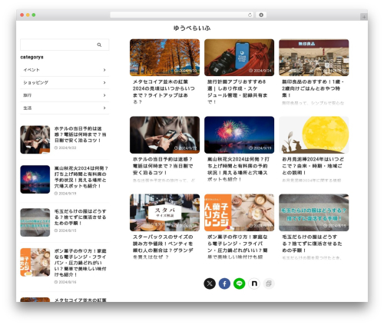Reload page using browser refresh icon
The height and width of the screenshot is (325, 384).
click(250, 15)
